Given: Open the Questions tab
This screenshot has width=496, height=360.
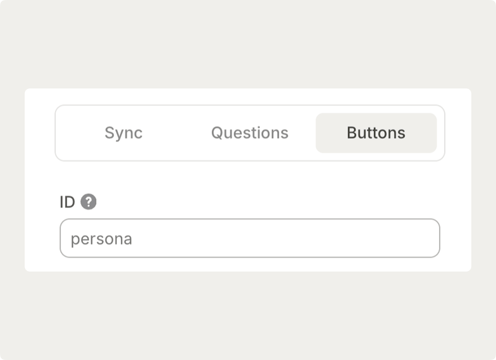Looking at the screenshot, I should [250, 133].
